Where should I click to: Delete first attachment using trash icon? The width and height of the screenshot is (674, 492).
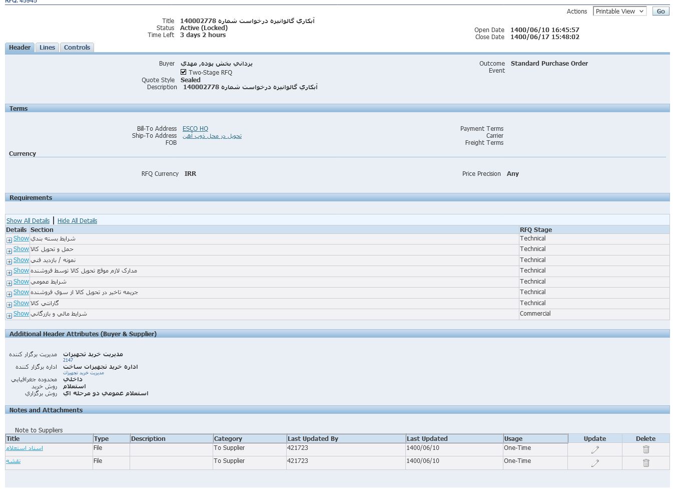pos(645,450)
